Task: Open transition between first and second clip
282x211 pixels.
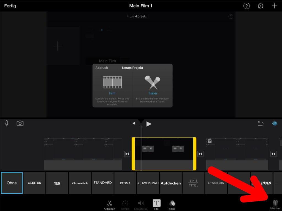Action: [127, 154]
